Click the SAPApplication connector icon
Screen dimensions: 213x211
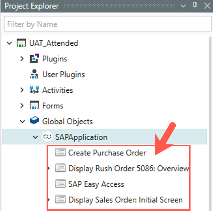pyautogui.click(x=47, y=137)
